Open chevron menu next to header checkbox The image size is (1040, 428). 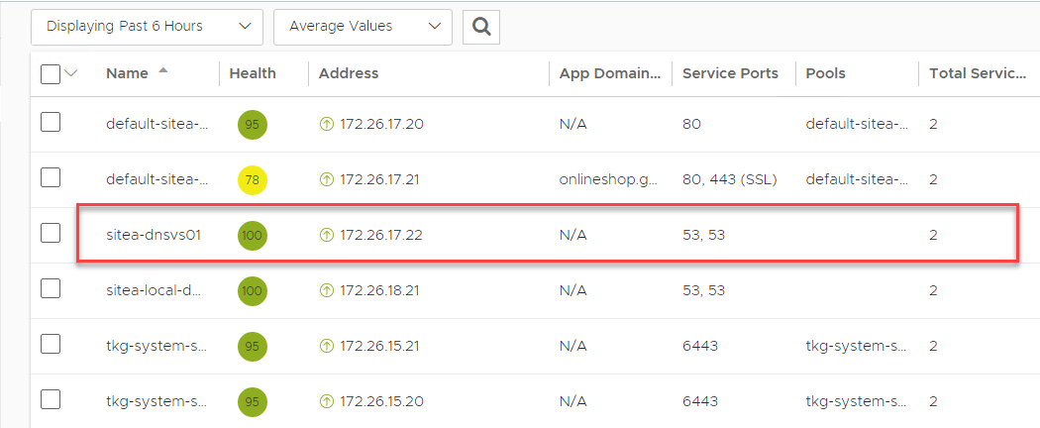click(x=71, y=73)
